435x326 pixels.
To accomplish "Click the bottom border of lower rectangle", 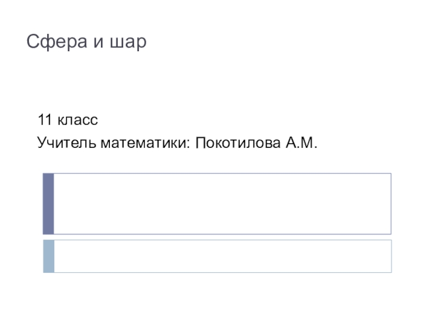I will point(223,272).
